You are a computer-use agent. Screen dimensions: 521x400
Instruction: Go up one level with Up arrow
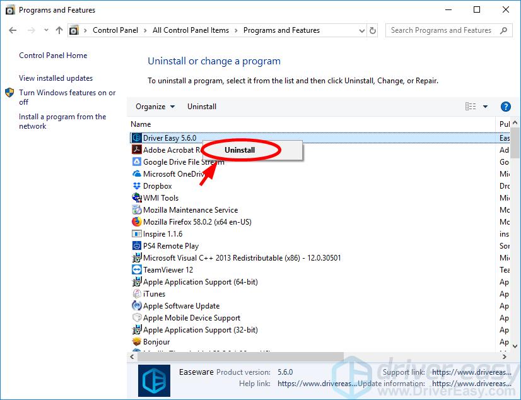(x=59, y=30)
